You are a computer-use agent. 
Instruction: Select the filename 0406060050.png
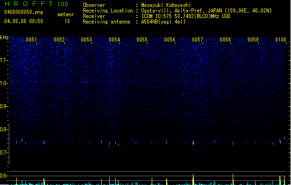pos(24,12)
